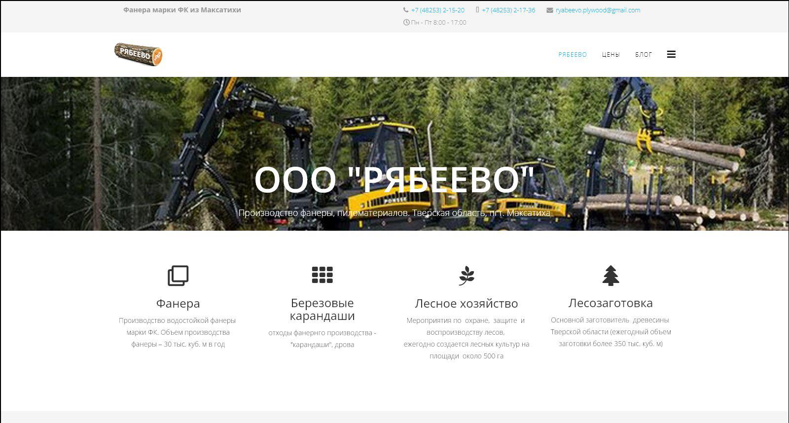Click the Лесное хозяйство heading
Image resolution: width=789 pixels, height=423 pixels.
click(466, 303)
